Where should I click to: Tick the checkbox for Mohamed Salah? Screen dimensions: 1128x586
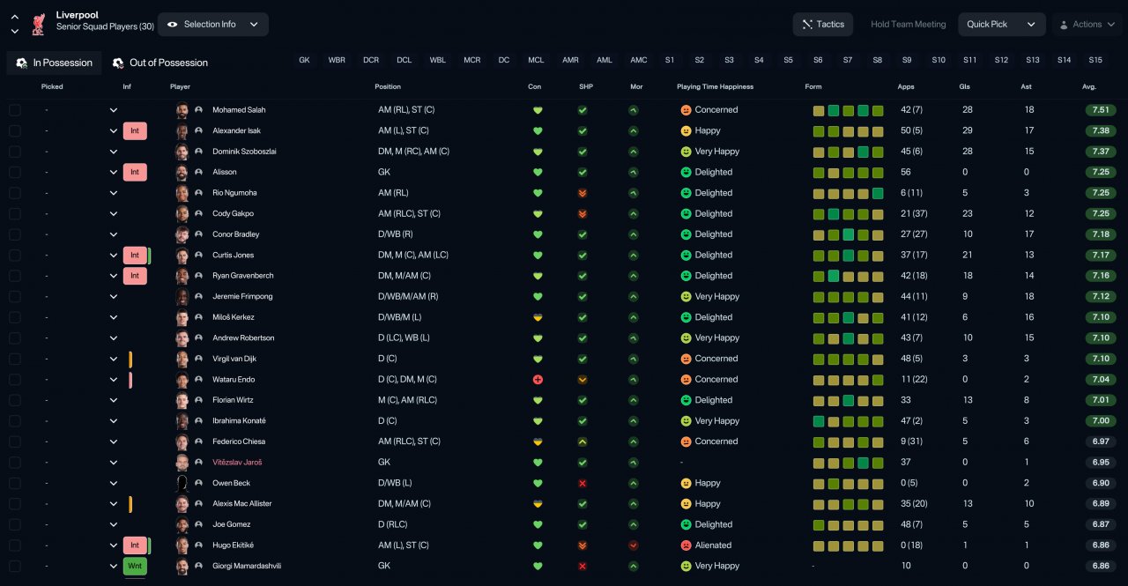click(15, 110)
